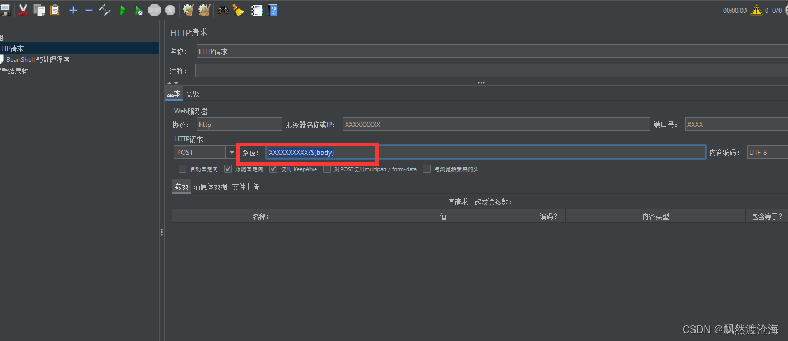This screenshot has width=788, height=341.
Task: Click the 端口号 port input field
Action: coord(736,125)
